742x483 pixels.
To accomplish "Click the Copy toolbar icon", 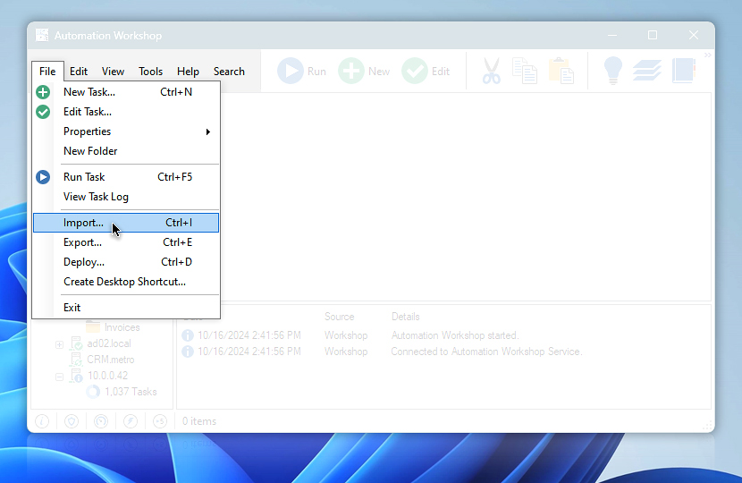I will (525, 71).
